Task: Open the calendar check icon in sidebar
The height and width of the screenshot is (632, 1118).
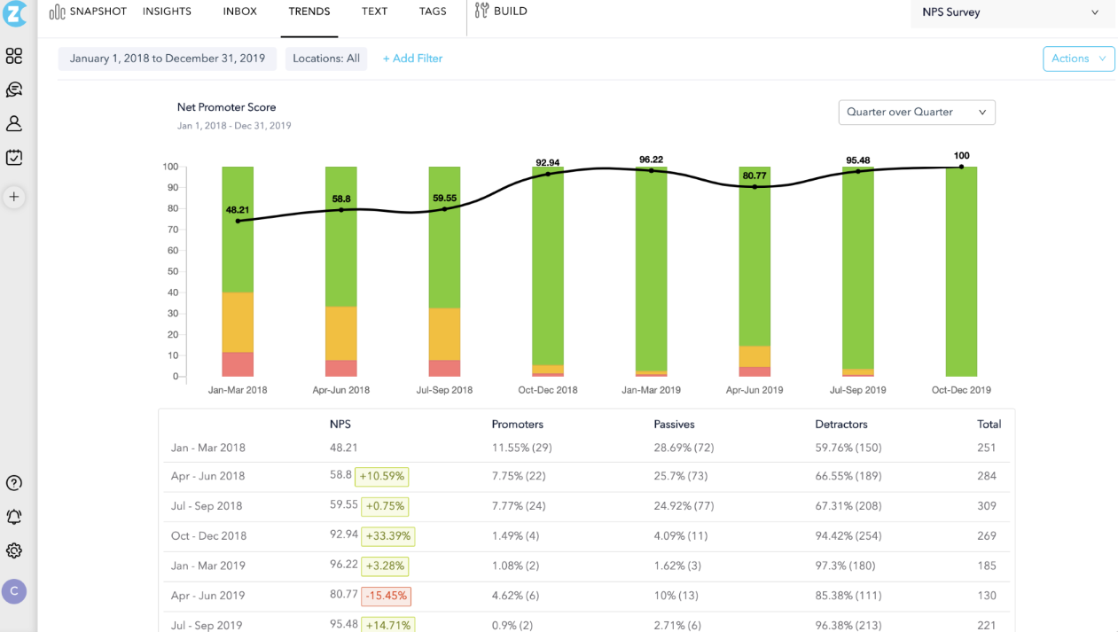Action: (x=14, y=157)
